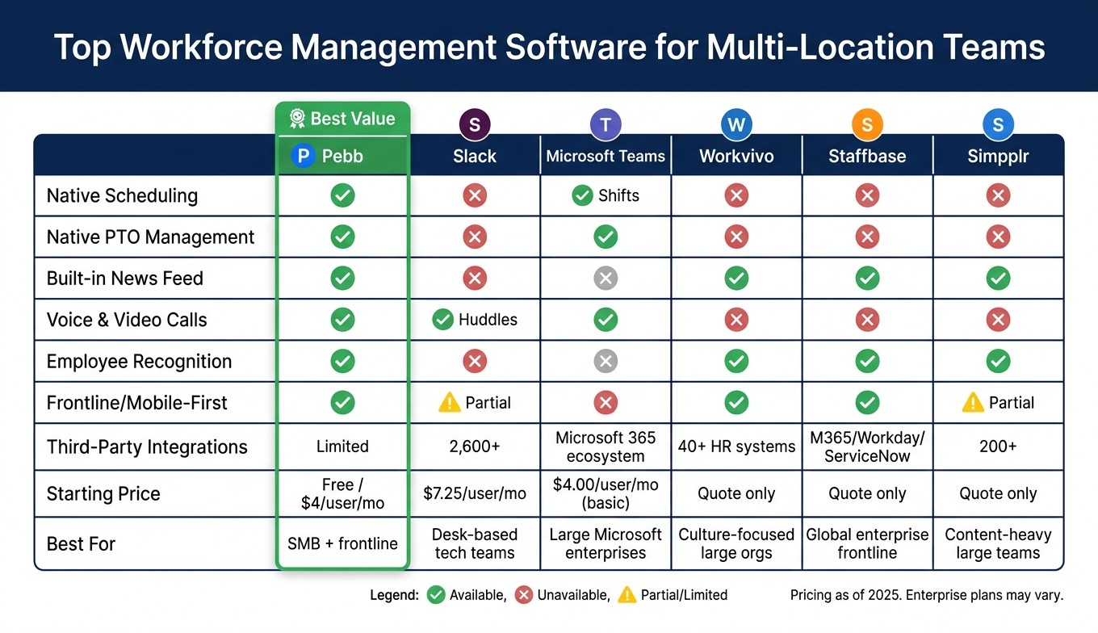Select the Slack column header
This screenshot has width=1098, height=633.
[475, 156]
